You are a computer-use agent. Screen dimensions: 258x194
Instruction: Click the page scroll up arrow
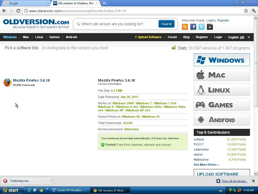(x=256, y=17)
